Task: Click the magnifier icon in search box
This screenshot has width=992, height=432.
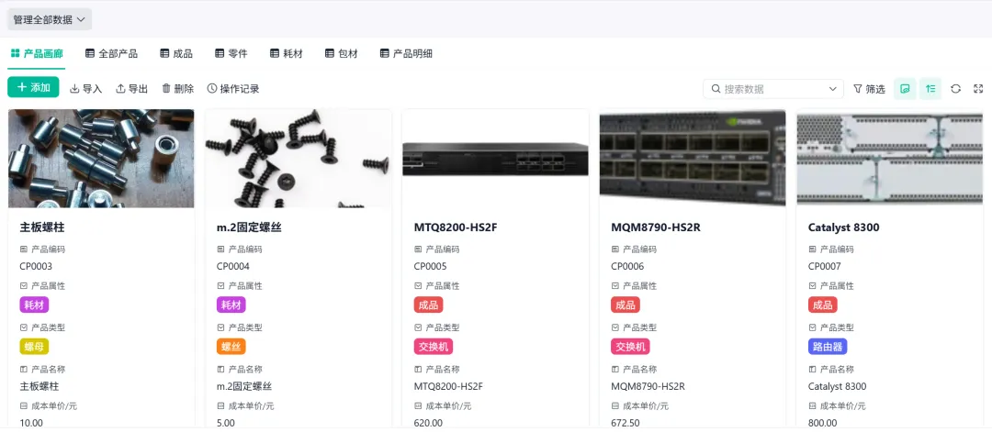Action: click(716, 89)
